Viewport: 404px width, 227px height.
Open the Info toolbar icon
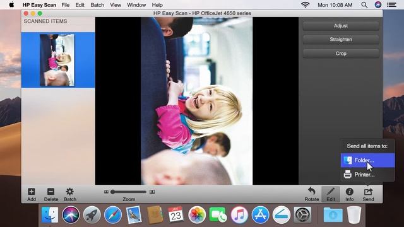(x=349, y=192)
